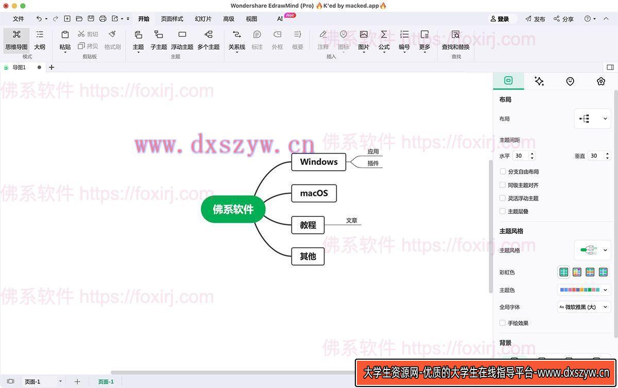Click the redo arrow icon
618x388 pixels.
[56, 19]
